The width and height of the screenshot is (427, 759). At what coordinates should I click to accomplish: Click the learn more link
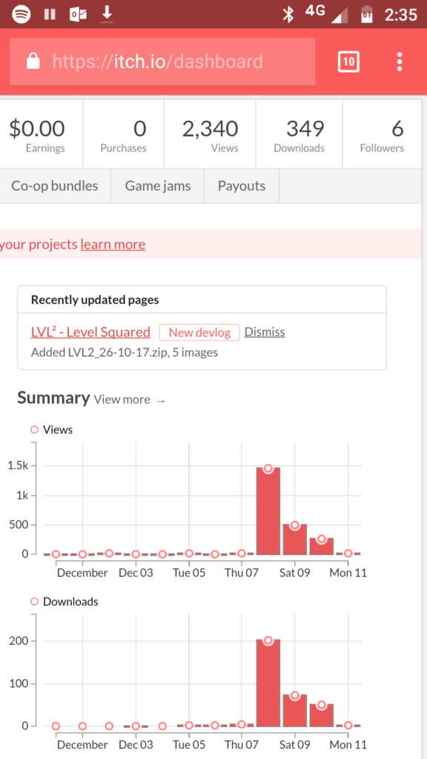pos(113,245)
